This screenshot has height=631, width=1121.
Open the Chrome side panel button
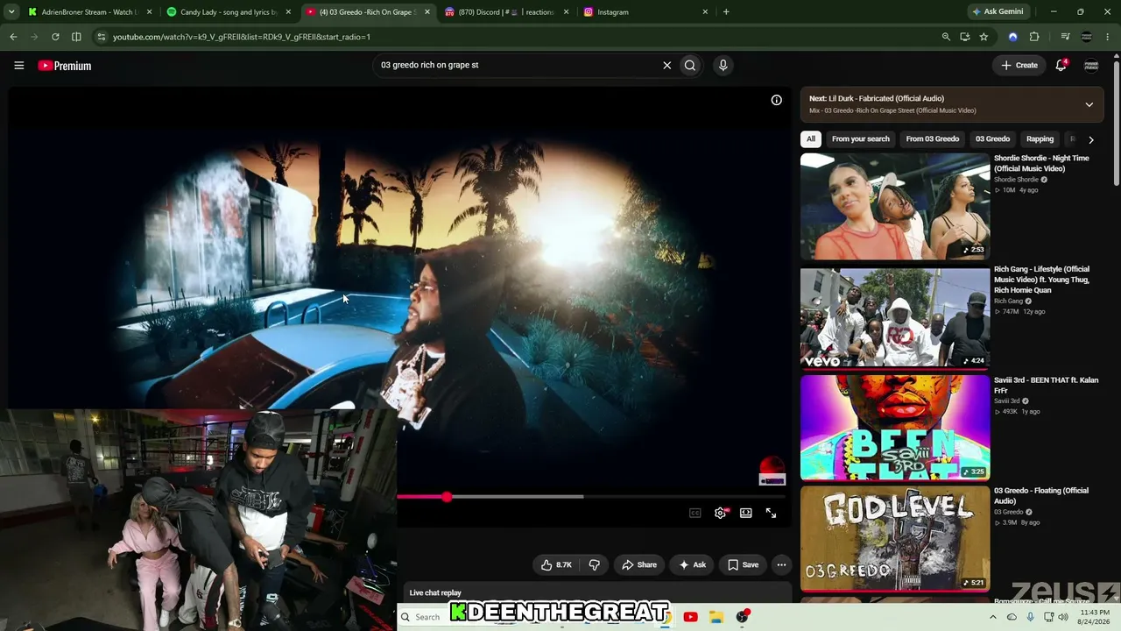click(x=76, y=37)
